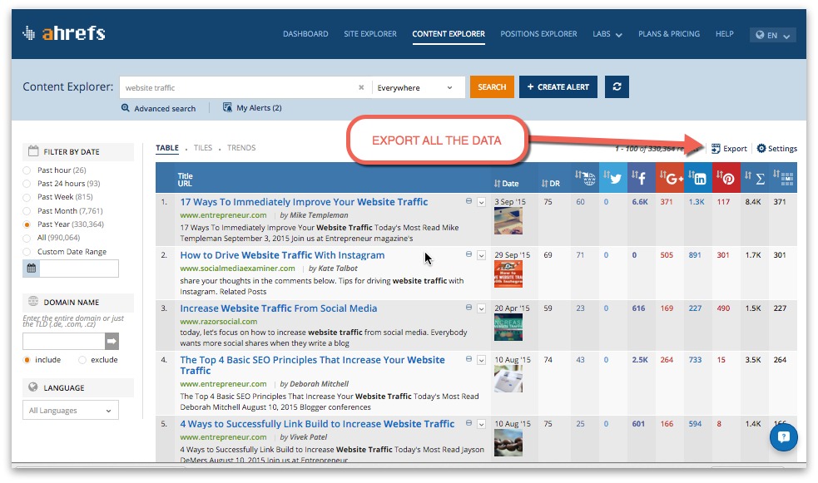
Task: Open thumbnail of '17 Ways To Immediately Improve' result
Action: 508,221
